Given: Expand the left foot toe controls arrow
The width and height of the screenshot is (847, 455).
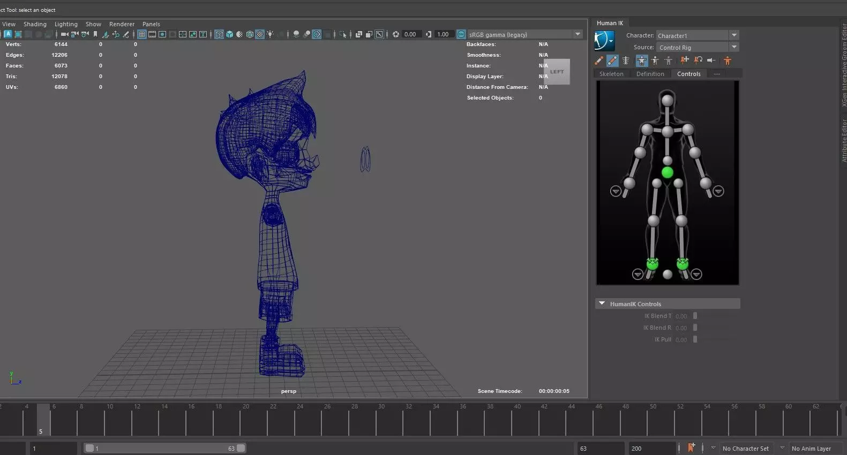Looking at the screenshot, I should pyautogui.click(x=696, y=274).
